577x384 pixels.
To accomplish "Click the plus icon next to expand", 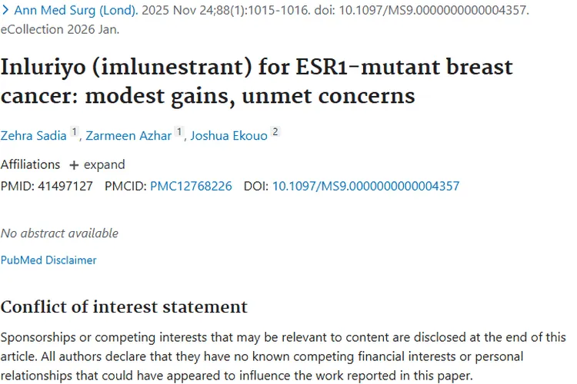I will tap(74, 165).
